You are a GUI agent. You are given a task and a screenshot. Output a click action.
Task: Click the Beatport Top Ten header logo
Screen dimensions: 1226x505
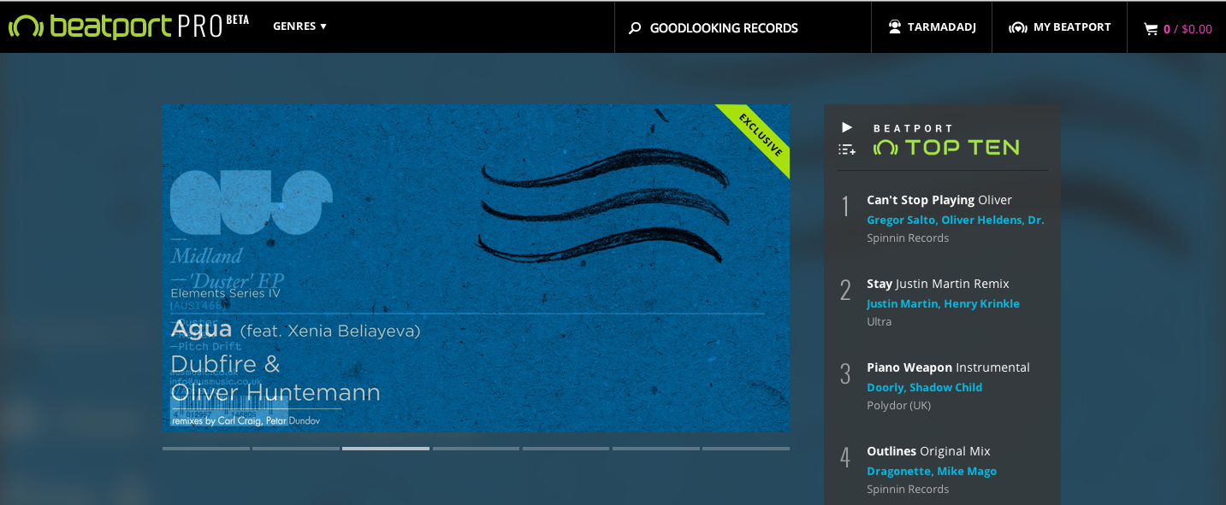946,141
